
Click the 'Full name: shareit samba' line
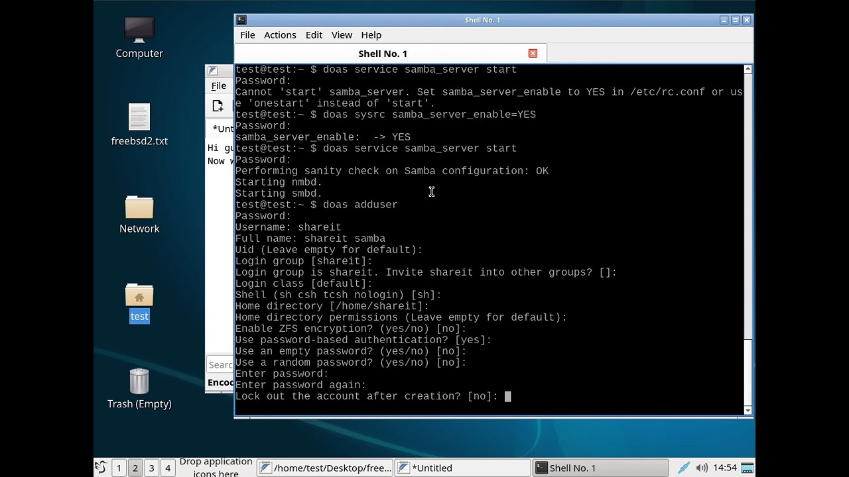tap(310, 238)
